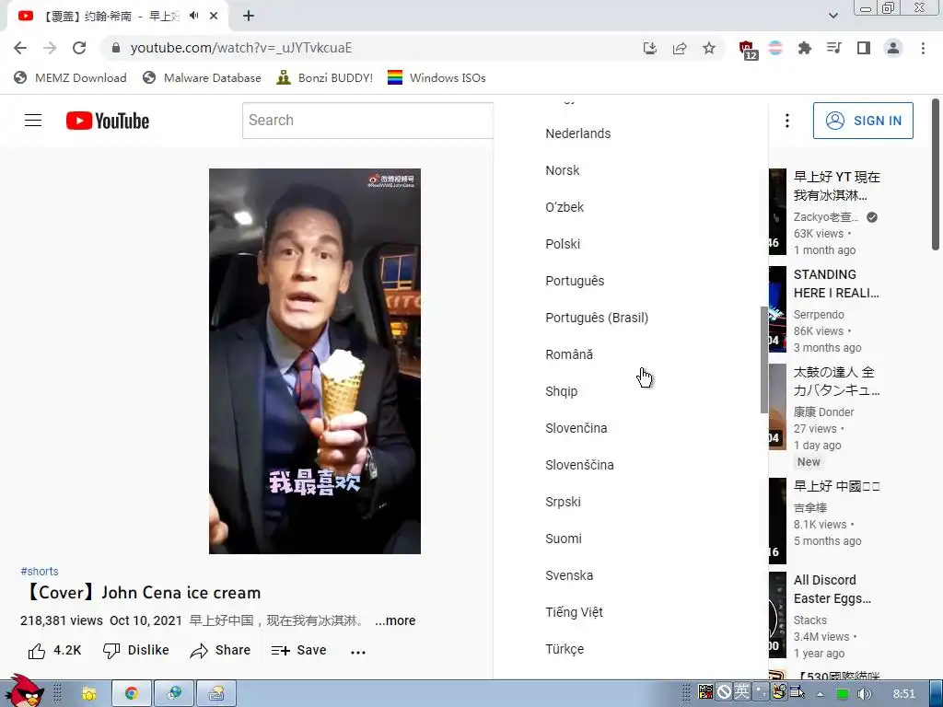Click the YouTube logo
Screen dimensions: 943x707
tap(108, 121)
